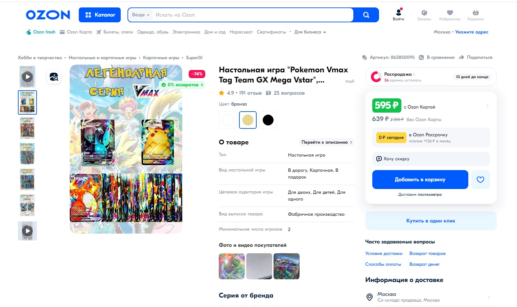Expand the Для бизнеса menu
Screen dimensions: 517x307
pyautogui.click(x=310, y=32)
